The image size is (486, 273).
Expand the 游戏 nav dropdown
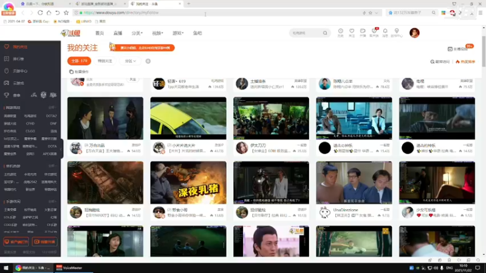point(178,33)
